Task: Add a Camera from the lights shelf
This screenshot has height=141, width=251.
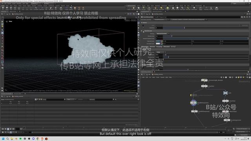Action: tap(129, 8)
